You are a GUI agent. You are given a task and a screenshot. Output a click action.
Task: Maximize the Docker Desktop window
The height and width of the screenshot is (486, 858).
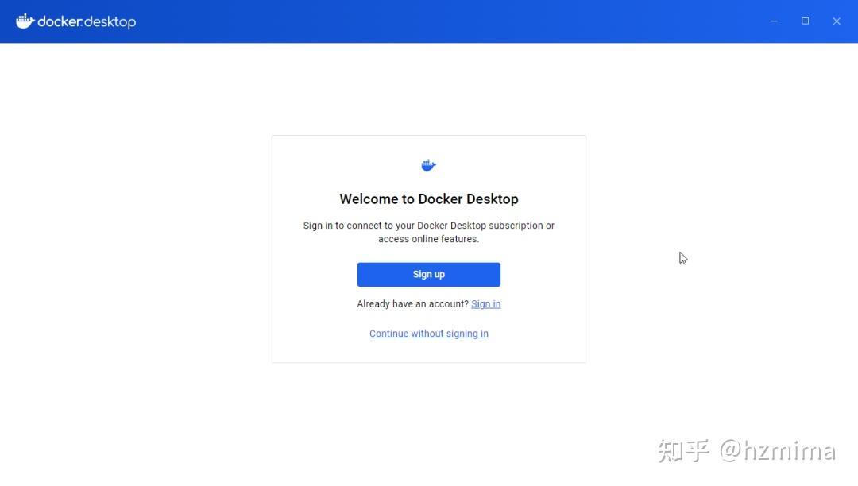(x=805, y=21)
